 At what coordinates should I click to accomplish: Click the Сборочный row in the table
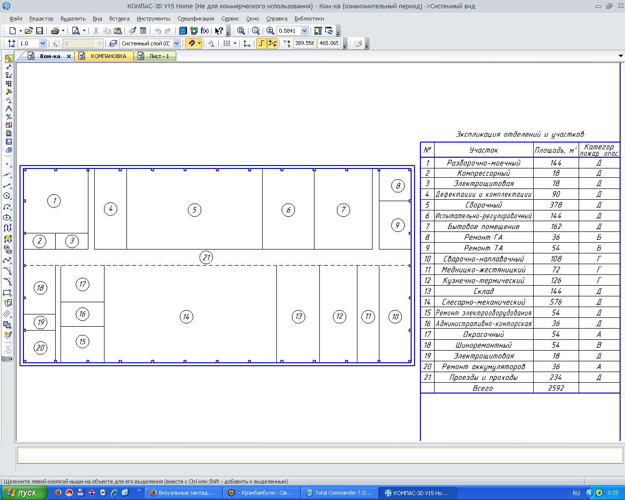[x=520, y=205]
